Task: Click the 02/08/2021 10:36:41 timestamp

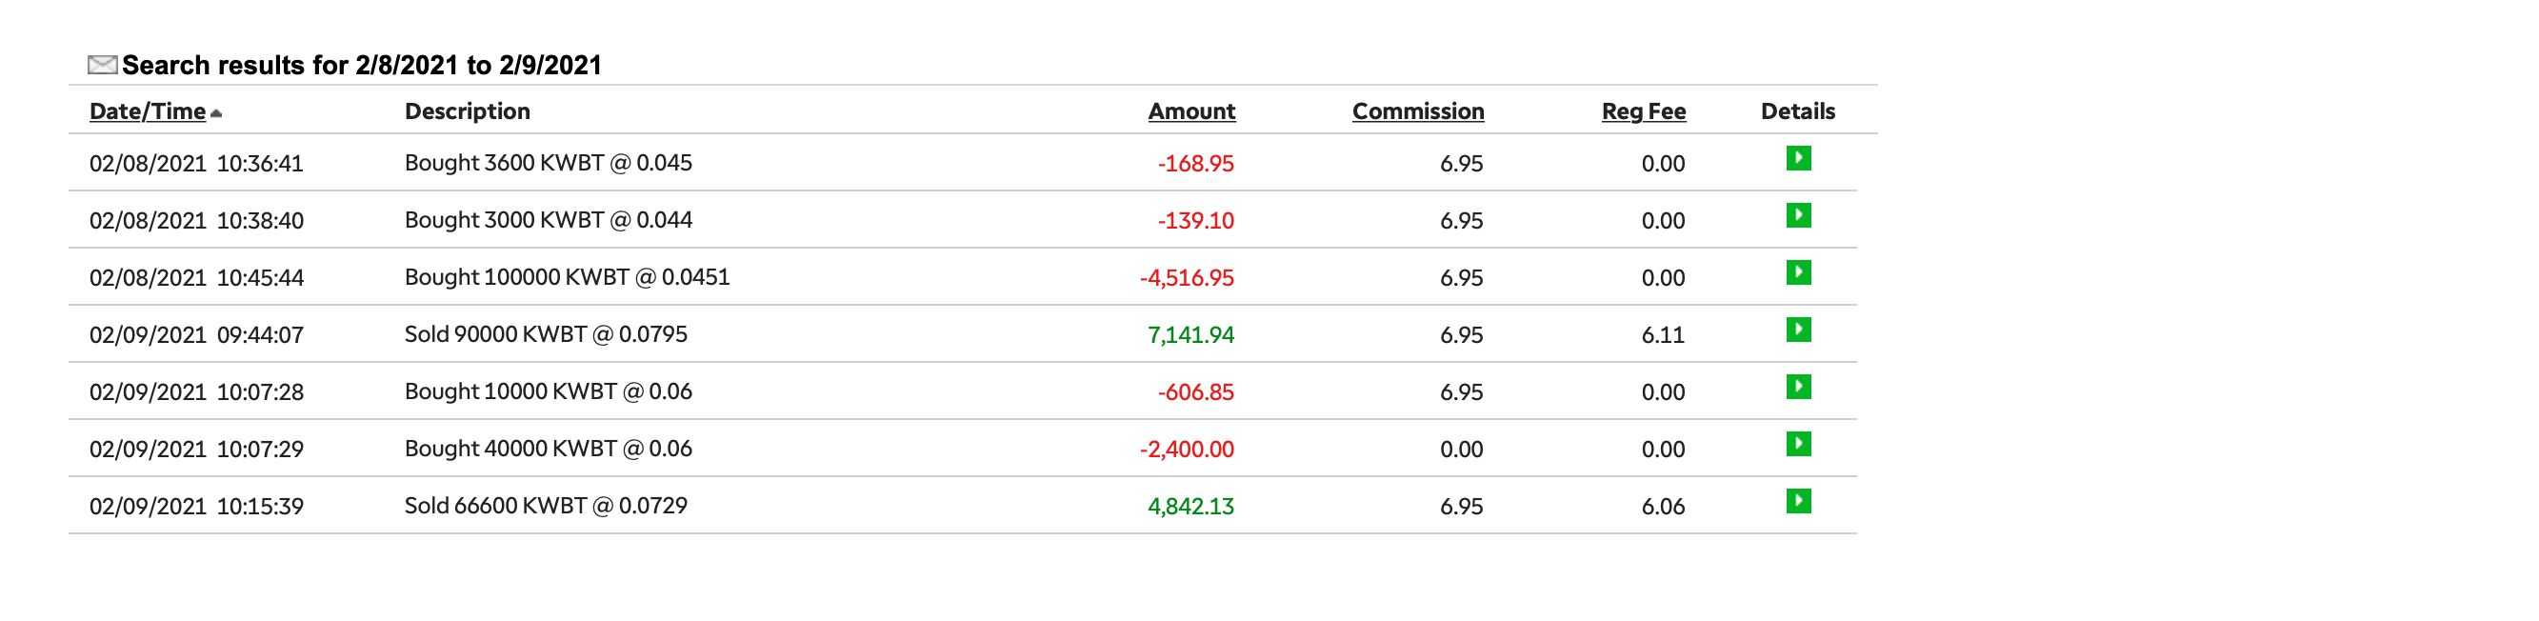Action: 196,164
